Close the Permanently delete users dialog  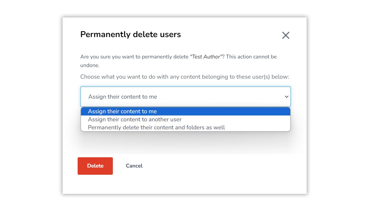(286, 35)
